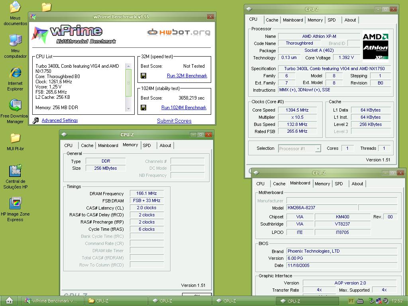Open Central de Soluções HP icon

point(15,177)
